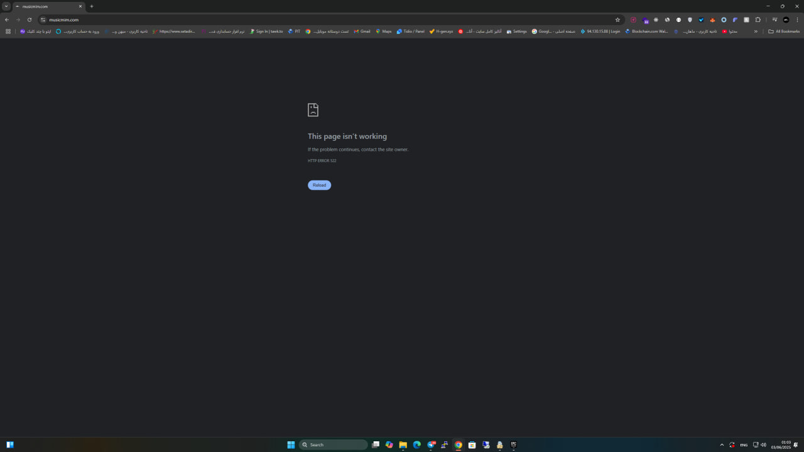Click the browser back arrow
804x452 pixels.
click(x=7, y=19)
